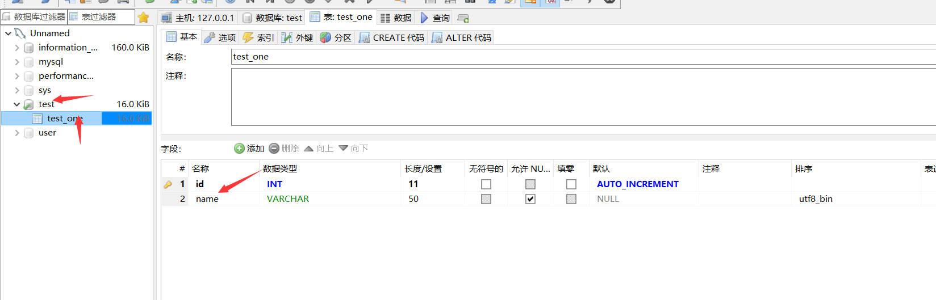Click the user database icon
Screen dimensions: 936x300
point(29,133)
